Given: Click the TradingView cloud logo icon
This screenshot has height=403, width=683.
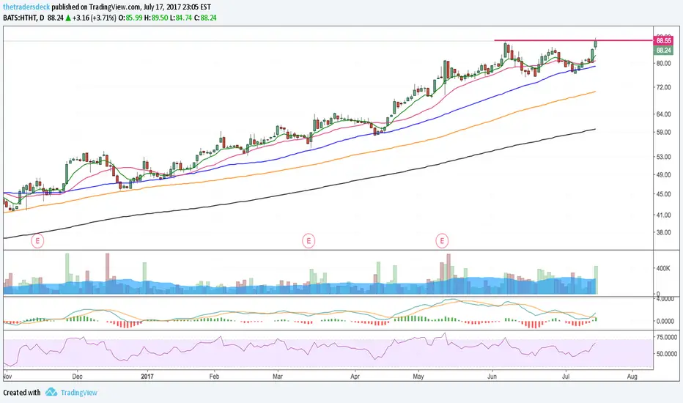Looking at the screenshot, I should coord(51,392).
